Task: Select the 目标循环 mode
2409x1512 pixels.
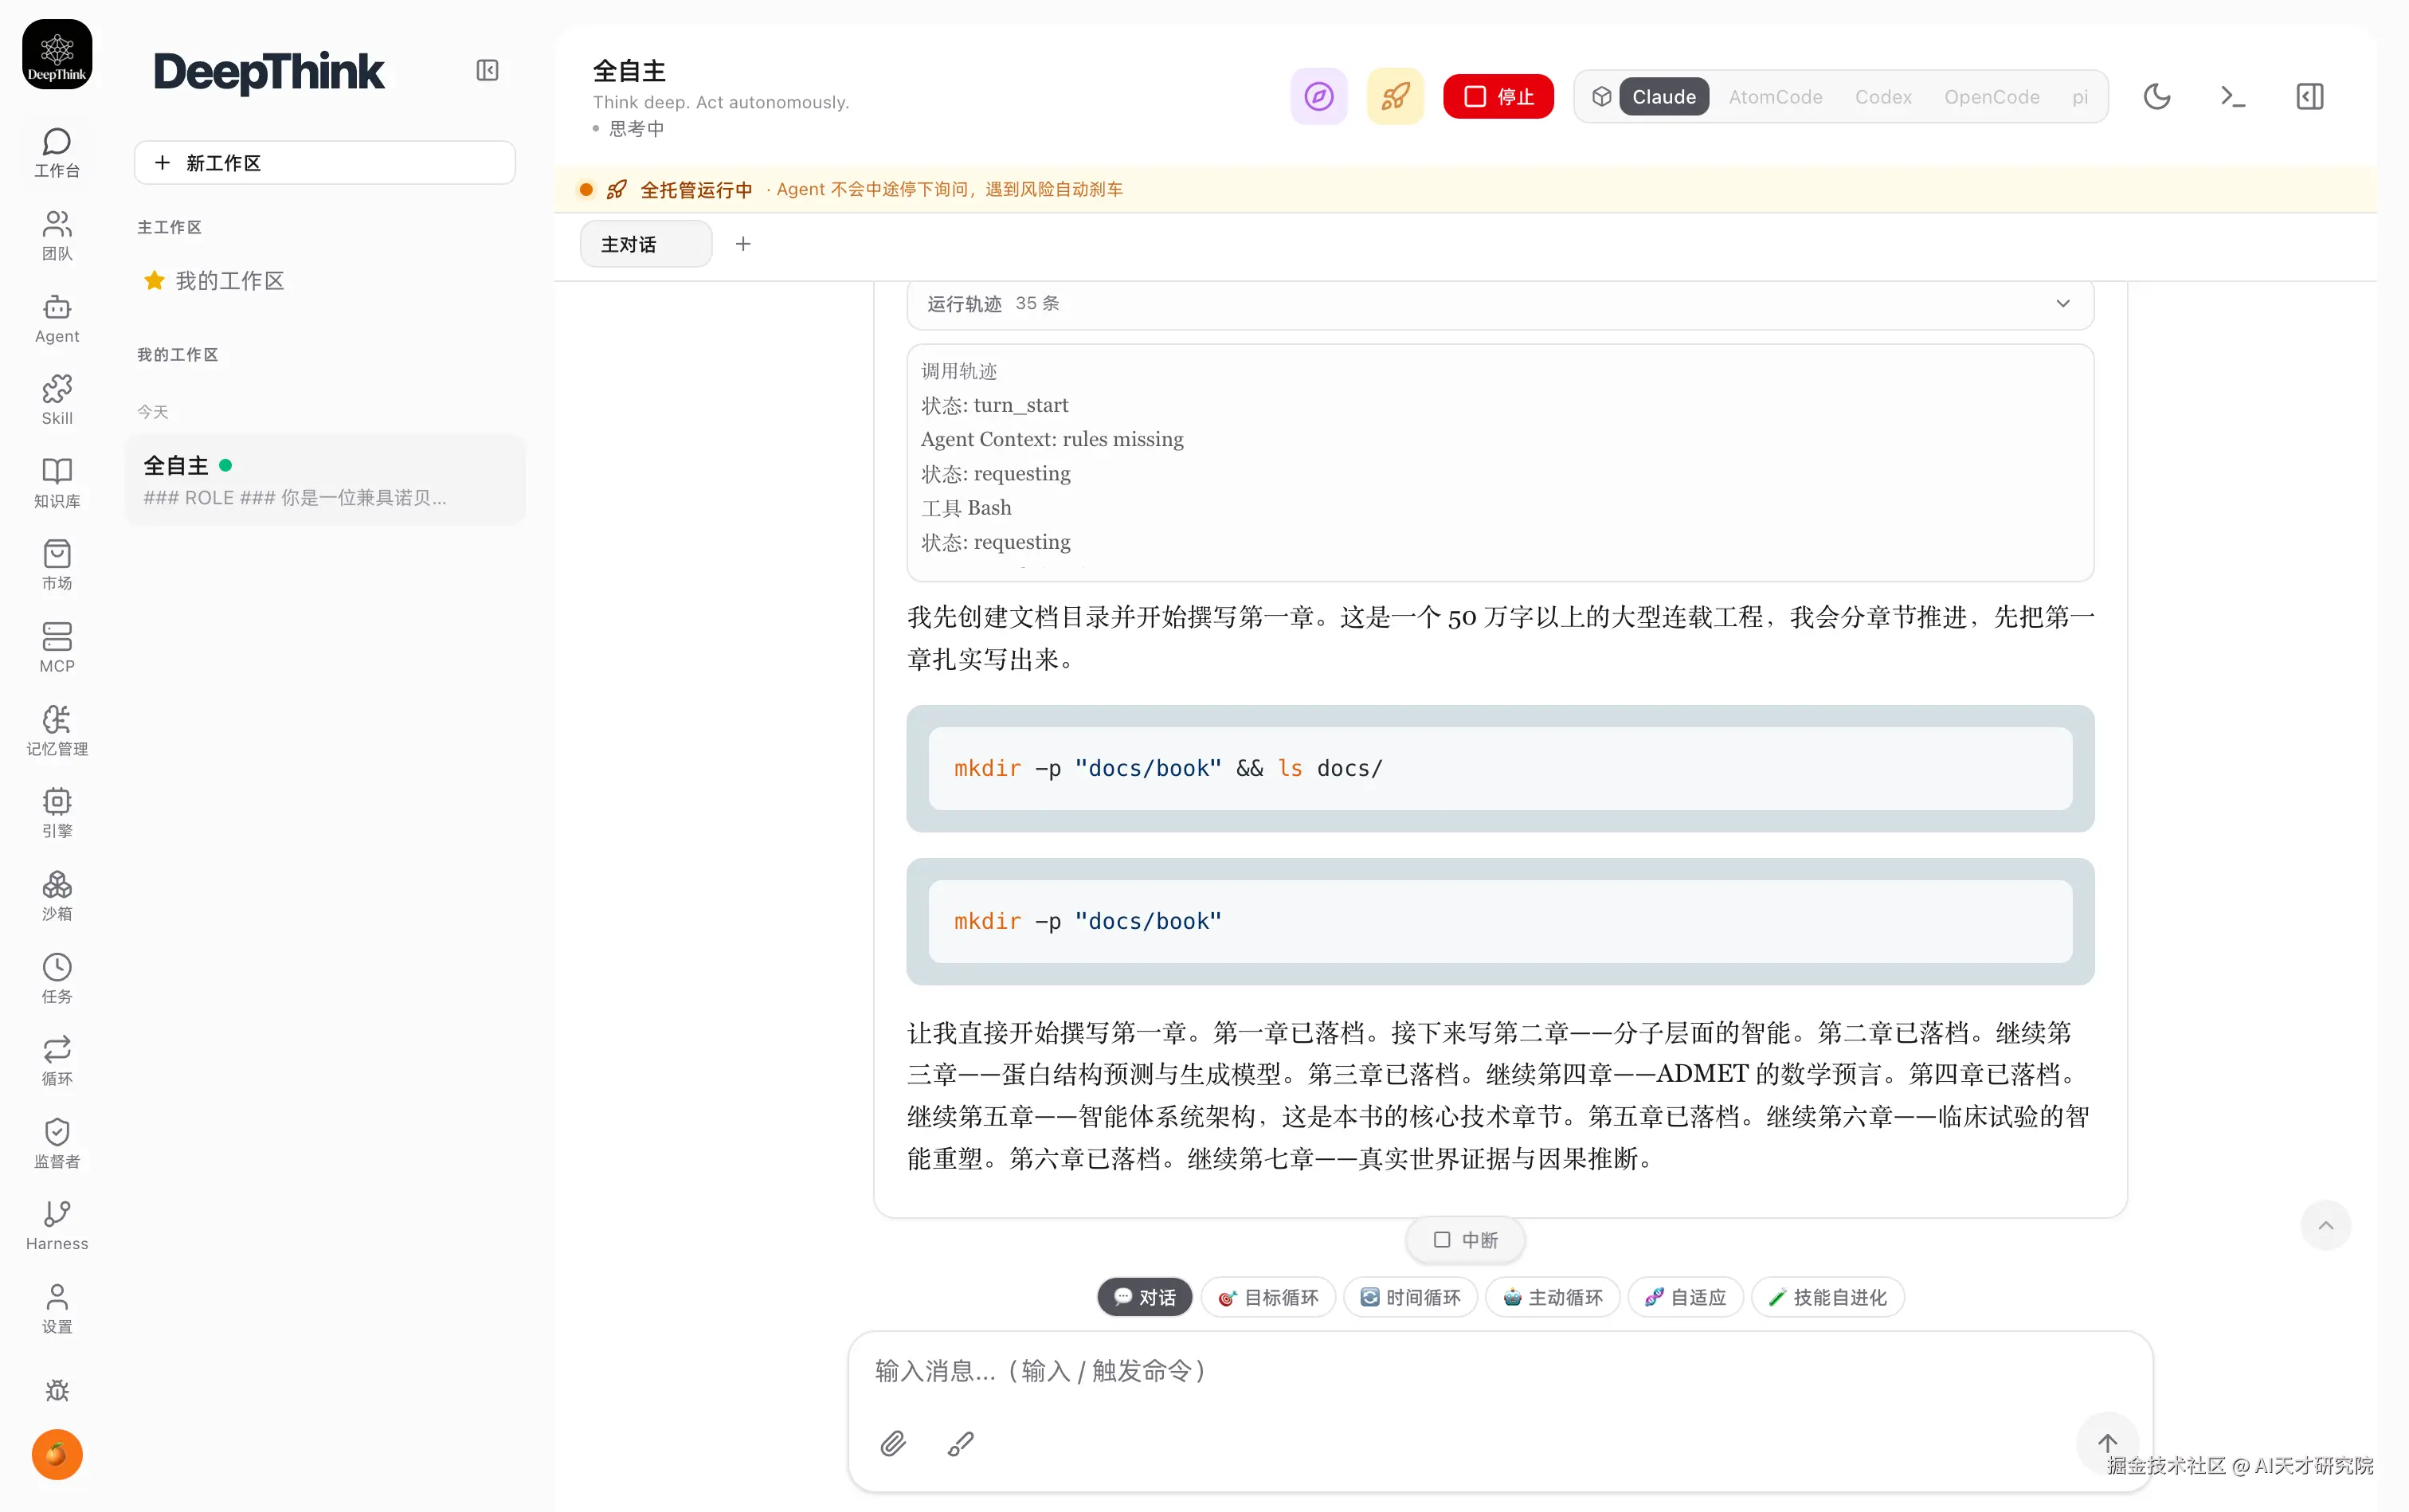Action: 1268,1296
